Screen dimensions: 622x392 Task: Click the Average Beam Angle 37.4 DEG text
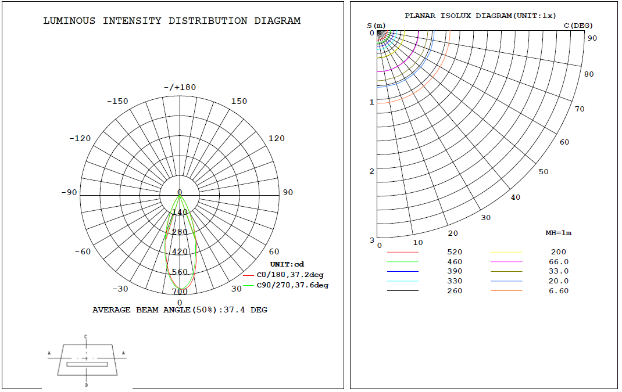(x=180, y=310)
